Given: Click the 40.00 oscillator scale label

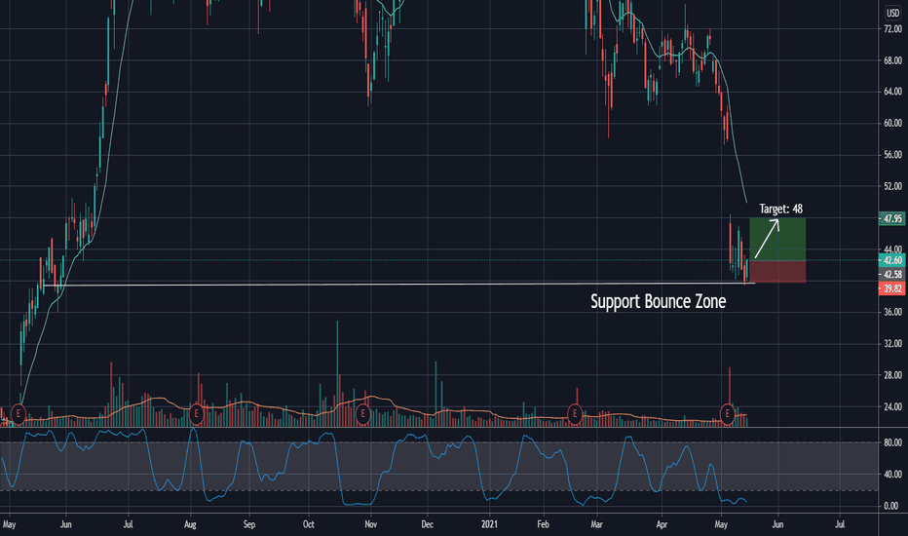Looking at the screenshot, I should point(892,474).
